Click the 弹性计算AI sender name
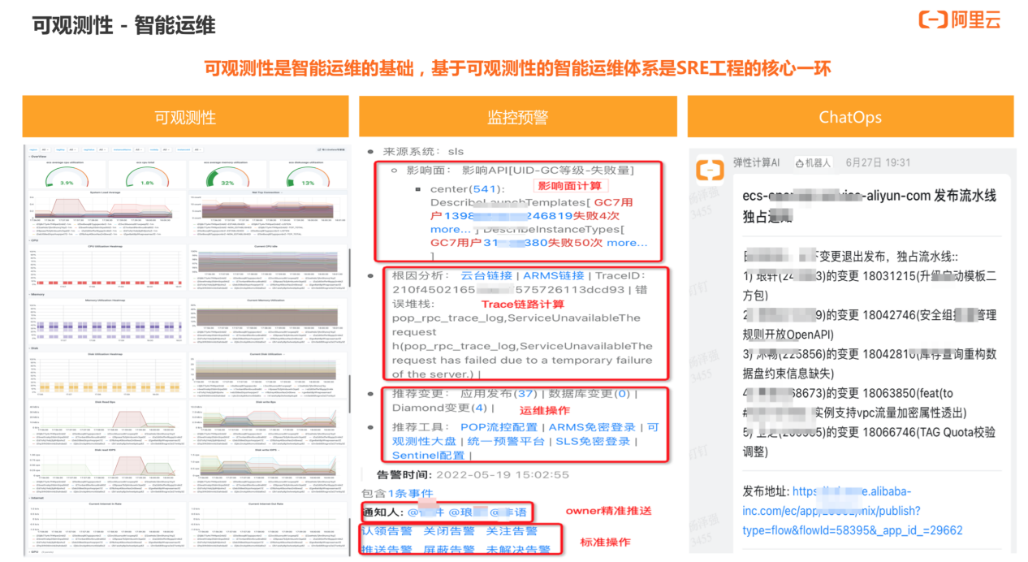This screenshot has height=562, width=1028. tap(756, 162)
